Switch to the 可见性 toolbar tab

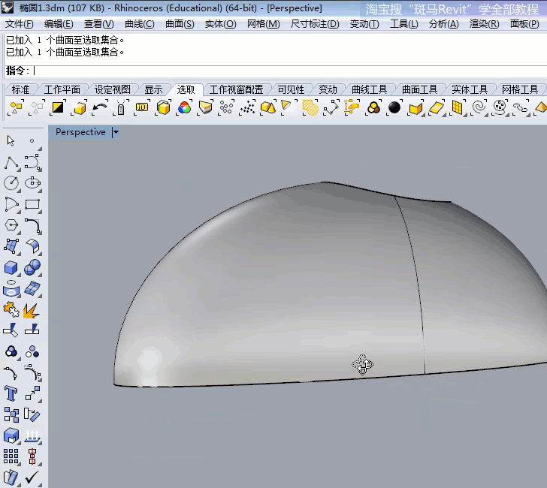pos(291,90)
